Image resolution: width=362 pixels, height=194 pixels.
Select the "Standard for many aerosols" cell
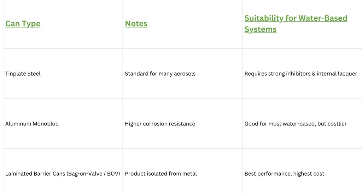coord(160,74)
